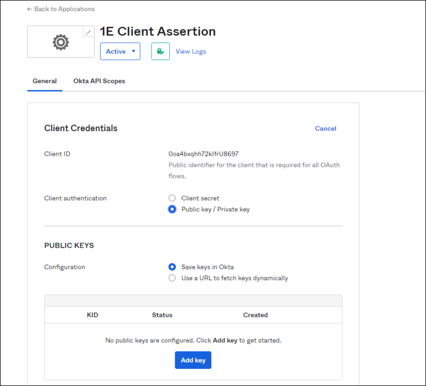Click the pencil icon to edit app logo
Viewport: 426px width, 386px height.
pos(89,32)
